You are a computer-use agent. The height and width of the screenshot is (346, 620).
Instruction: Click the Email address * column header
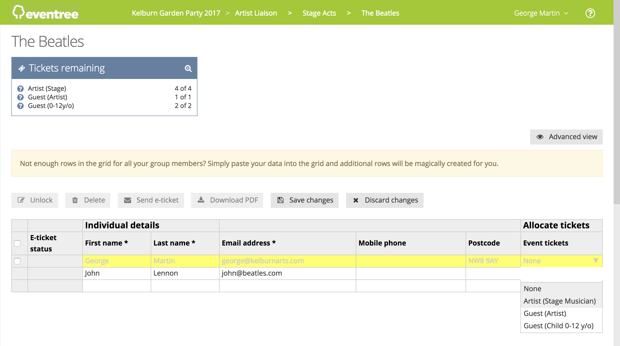coord(288,243)
